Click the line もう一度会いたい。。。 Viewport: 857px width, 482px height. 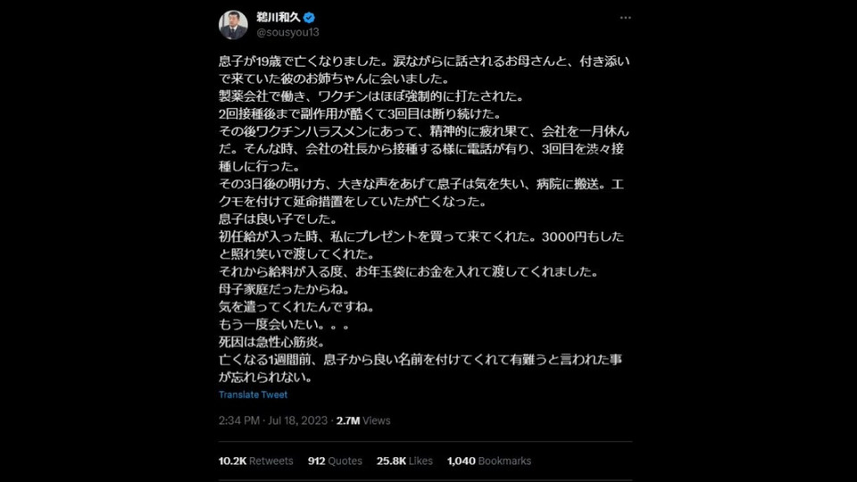(x=284, y=324)
